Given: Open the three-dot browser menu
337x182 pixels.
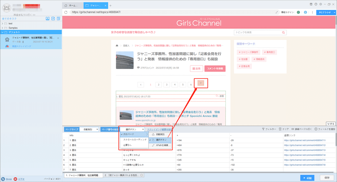Looking at the screenshot, I should (312, 12).
